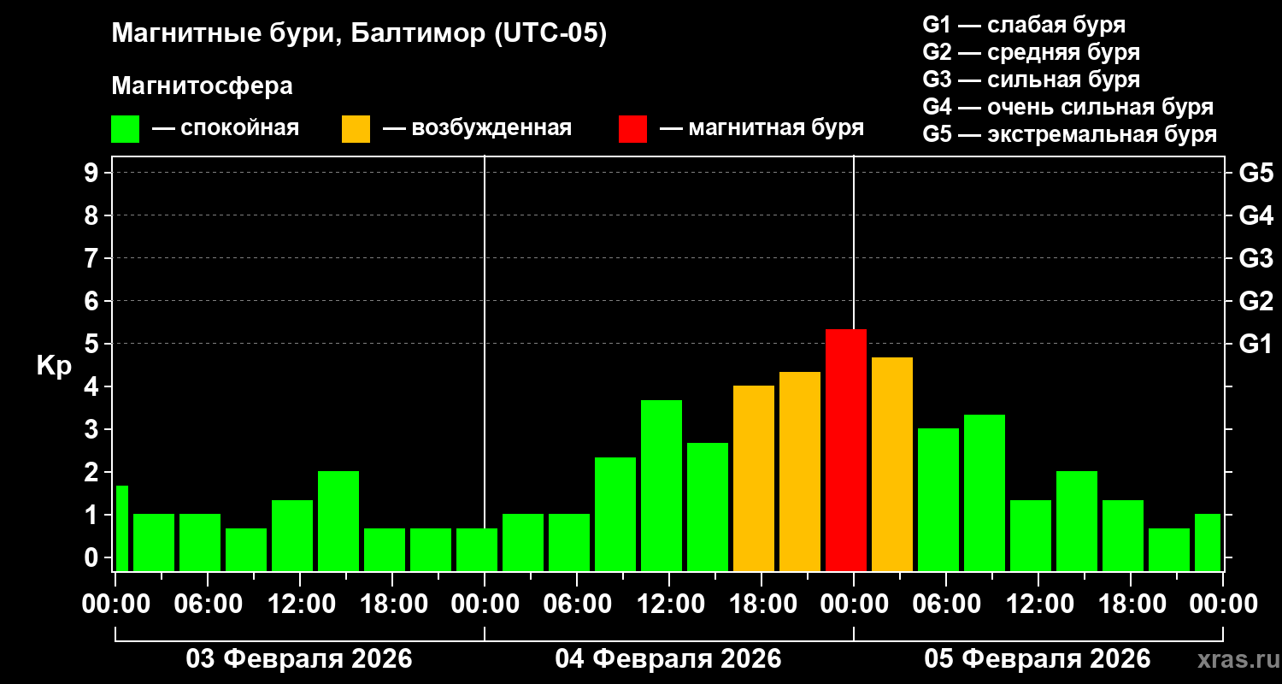The image size is (1282, 684).
Task: Click the 'Магнитосфера' heading
Action: point(202,86)
